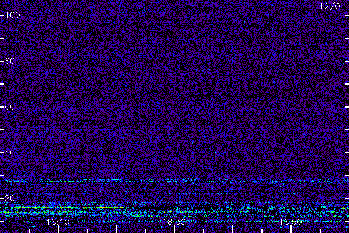Click the 80 frequency axis label
The image size is (349, 233).
[10, 61]
